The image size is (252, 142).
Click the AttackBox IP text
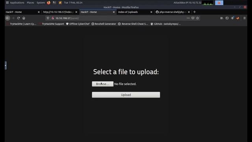187,3
